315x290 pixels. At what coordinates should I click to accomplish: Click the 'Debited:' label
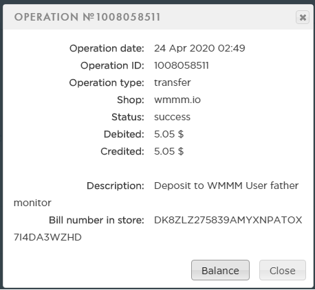coord(124,134)
